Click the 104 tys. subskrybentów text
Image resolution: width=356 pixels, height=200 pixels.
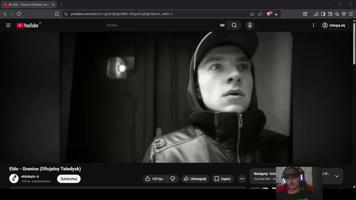pyautogui.click(x=36, y=181)
